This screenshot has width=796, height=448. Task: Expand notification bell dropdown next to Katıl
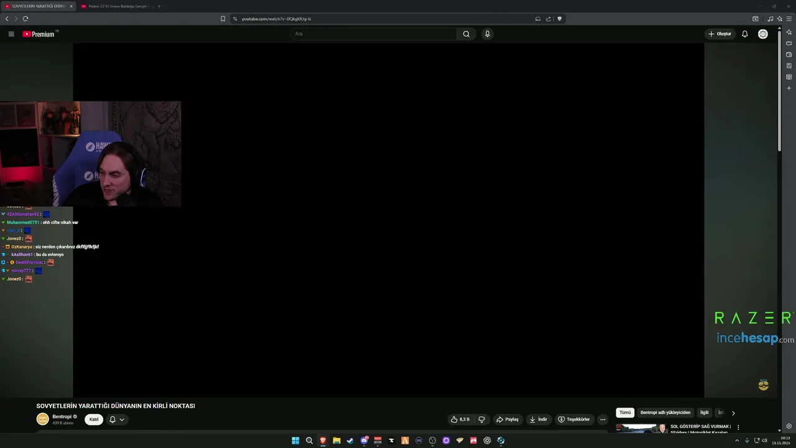pyautogui.click(x=117, y=419)
